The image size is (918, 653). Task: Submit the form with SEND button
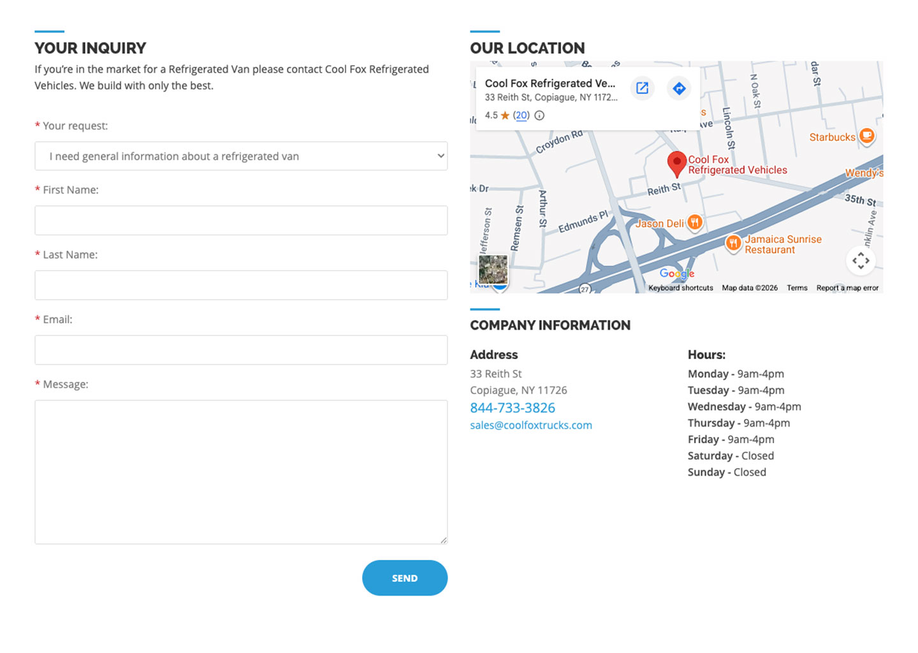tap(405, 578)
